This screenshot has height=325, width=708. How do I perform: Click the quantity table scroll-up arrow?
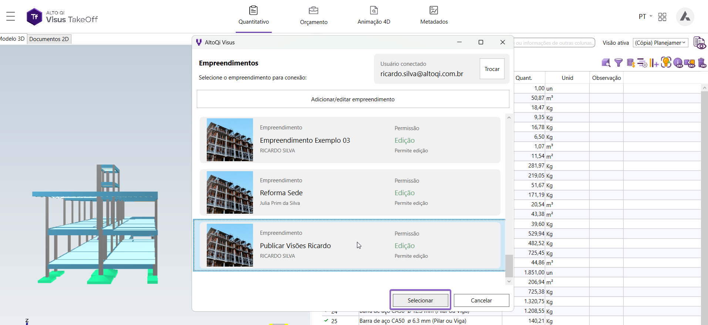tap(704, 88)
